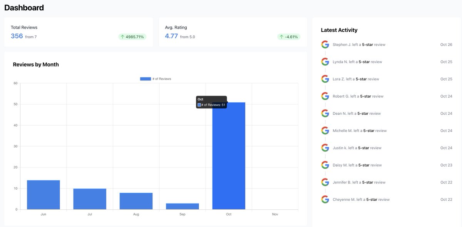462x227 pixels.
Task: Click Google icon beside Lora Z. review
Action: pyautogui.click(x=325, y=79)
